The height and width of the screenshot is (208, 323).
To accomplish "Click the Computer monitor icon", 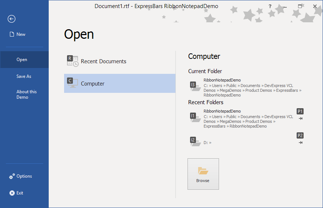I will (x=73, y=83).
